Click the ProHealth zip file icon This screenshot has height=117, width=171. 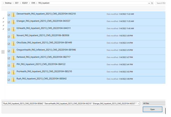point(13,72)
